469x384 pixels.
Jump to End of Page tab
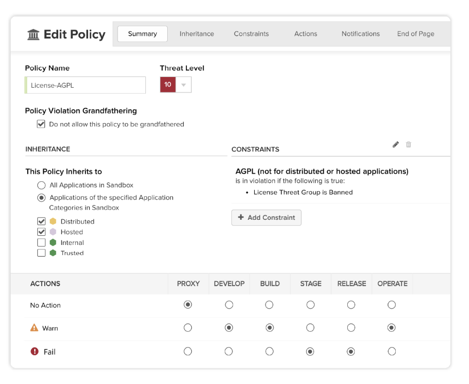coord(416,34)
